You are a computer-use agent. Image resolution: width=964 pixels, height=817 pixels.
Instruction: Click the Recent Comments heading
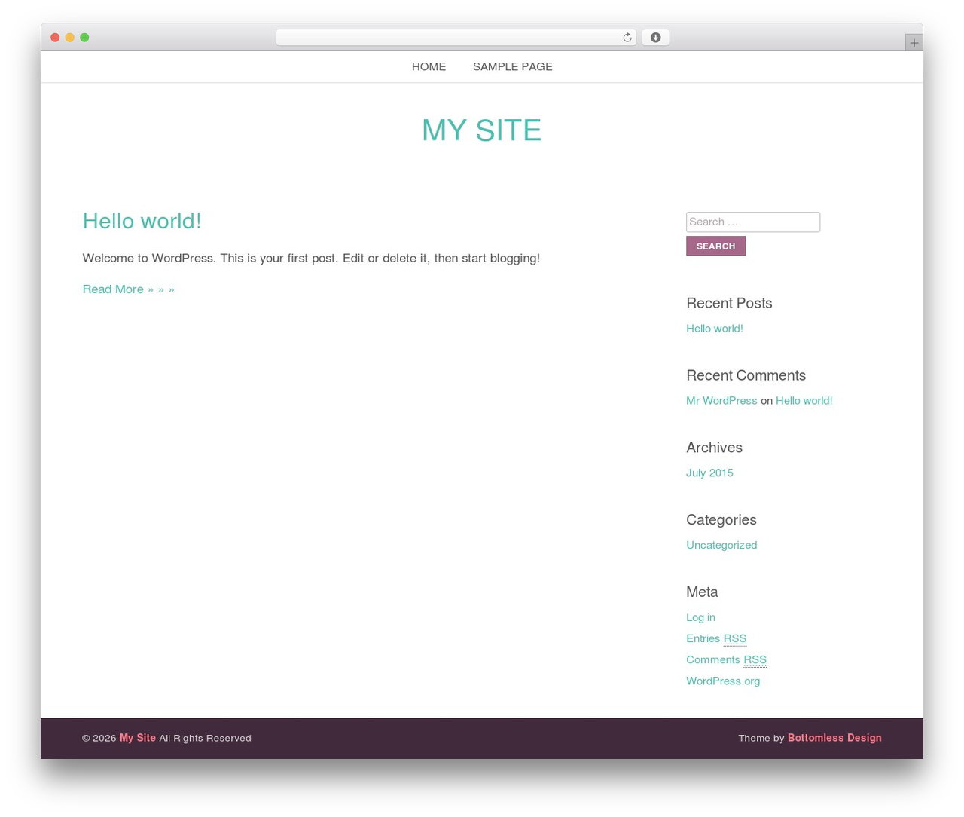[746, 375]
